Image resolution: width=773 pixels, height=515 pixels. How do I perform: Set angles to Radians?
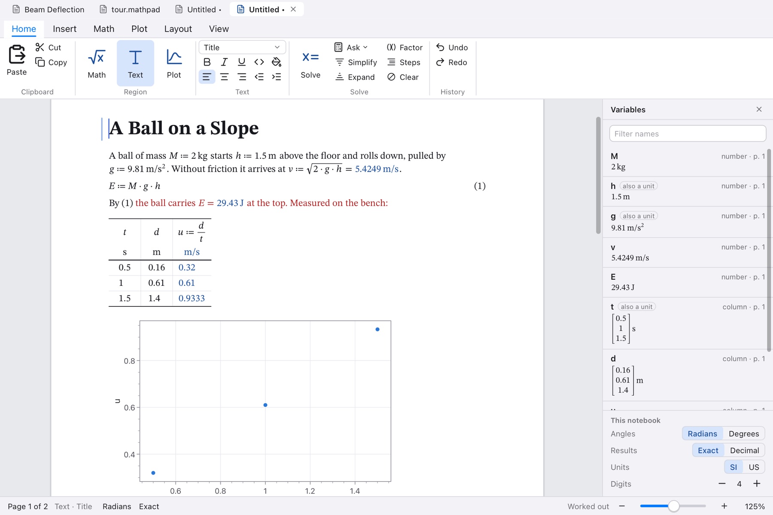tap(702, 433)
